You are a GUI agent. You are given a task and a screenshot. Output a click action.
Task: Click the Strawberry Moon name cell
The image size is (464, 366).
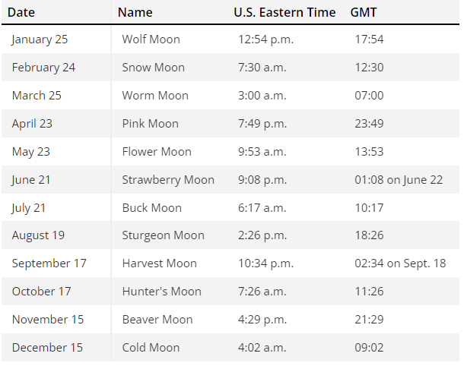(x=168, y=180)
